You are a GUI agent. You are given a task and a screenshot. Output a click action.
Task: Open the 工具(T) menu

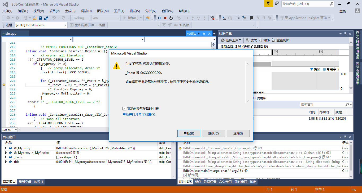click(119, 11)
